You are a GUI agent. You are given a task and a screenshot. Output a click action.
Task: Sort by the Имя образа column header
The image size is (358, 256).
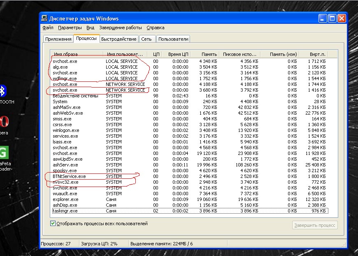tap(77, 54)
